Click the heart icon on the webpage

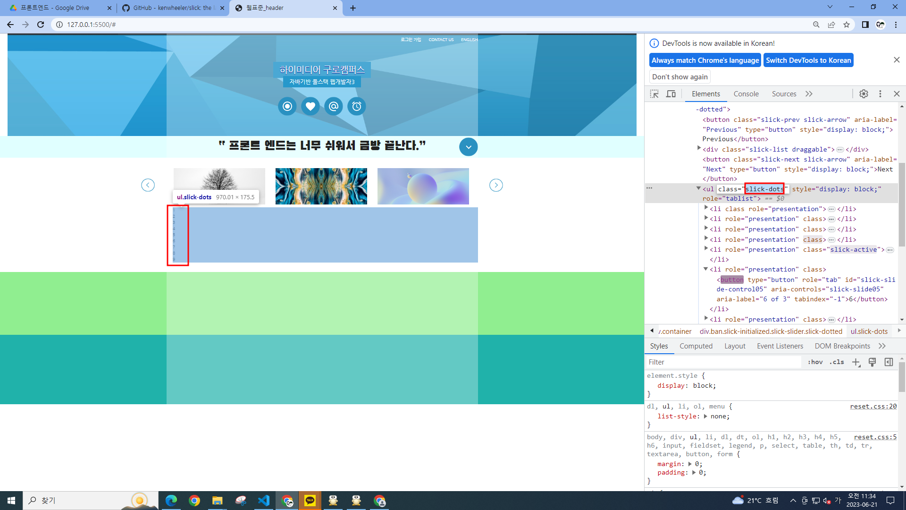pyautogui.click(x=310, y=106)
